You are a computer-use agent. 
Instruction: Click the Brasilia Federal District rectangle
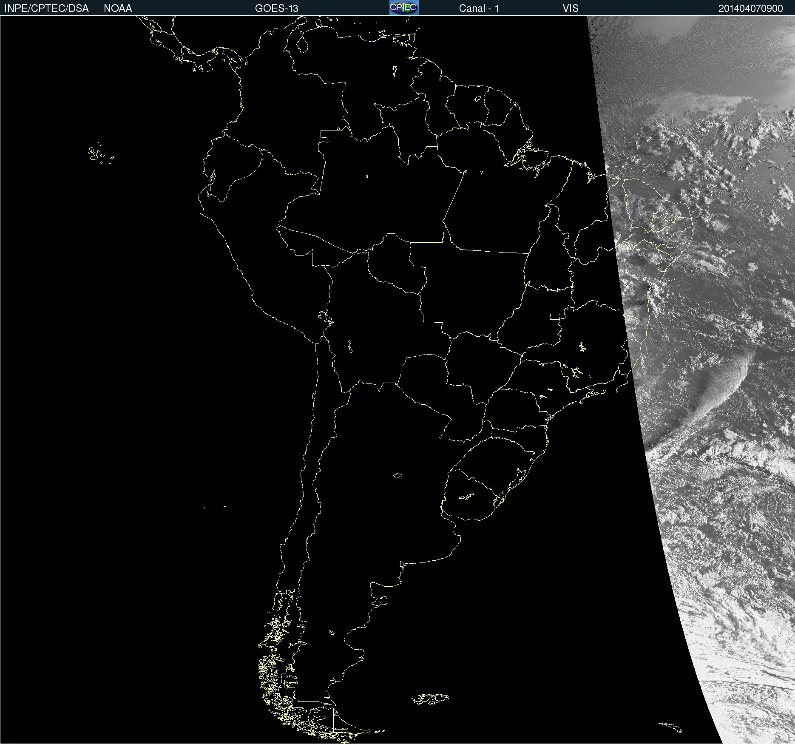pyautogui.click(x=555, y=316)
